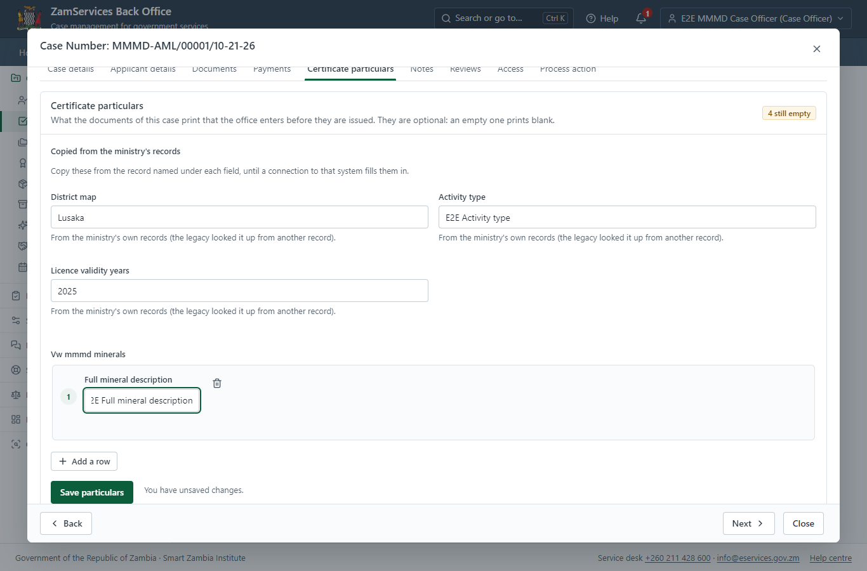The width and height of the screenshot is (867, 571).
Task: Open the scan search sidebar icon
Action: click(x=16, y=444)
